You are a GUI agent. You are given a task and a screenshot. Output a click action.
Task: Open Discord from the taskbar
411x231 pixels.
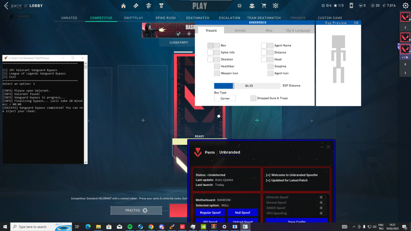(x=161, y=227)
